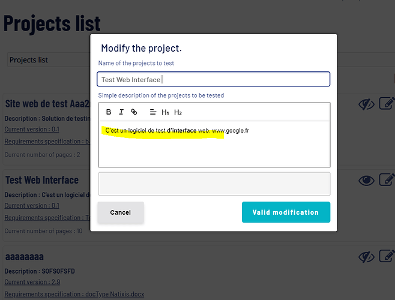Open edit icon for Test Web Interface
Image resolution: width=395 pixels, height=300 pixels.
pyautogui.click(x=387, y=179)
